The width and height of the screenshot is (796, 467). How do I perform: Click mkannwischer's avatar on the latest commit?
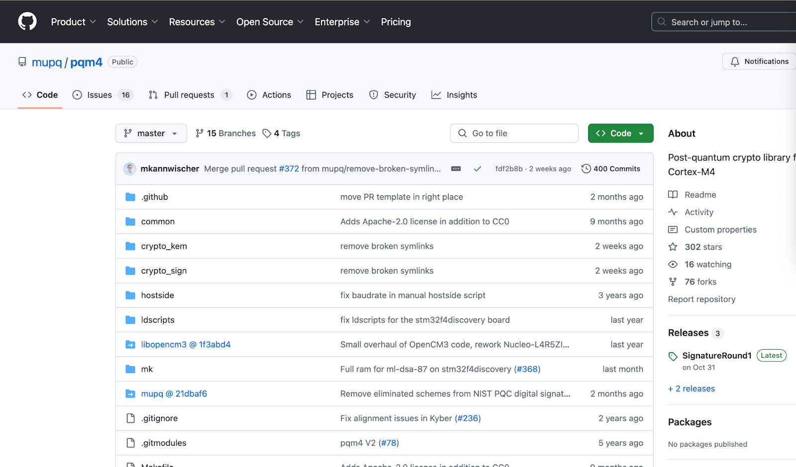129,168
